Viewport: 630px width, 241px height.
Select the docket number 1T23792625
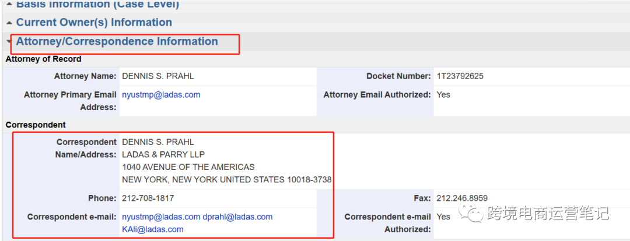point(460,76)
